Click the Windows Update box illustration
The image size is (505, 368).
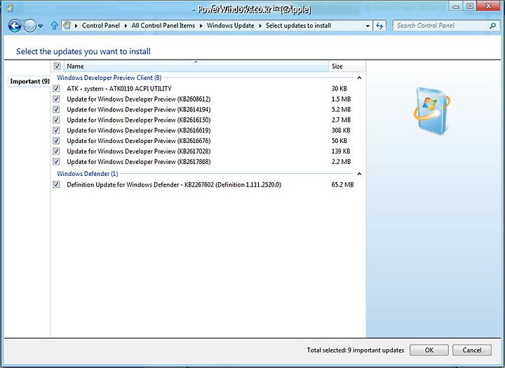(x=431, y=111)
